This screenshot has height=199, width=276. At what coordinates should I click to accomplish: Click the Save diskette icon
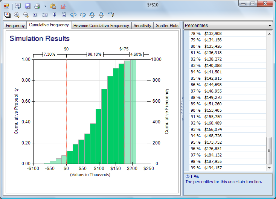point(28,6)
